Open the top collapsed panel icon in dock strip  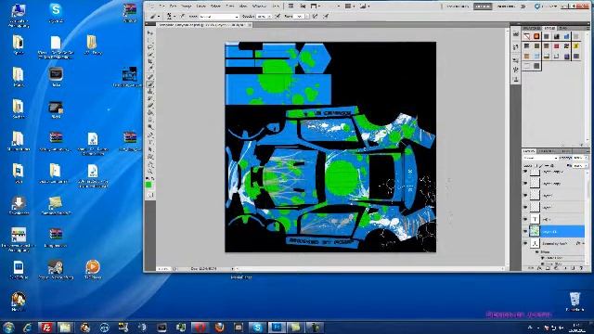516,34
